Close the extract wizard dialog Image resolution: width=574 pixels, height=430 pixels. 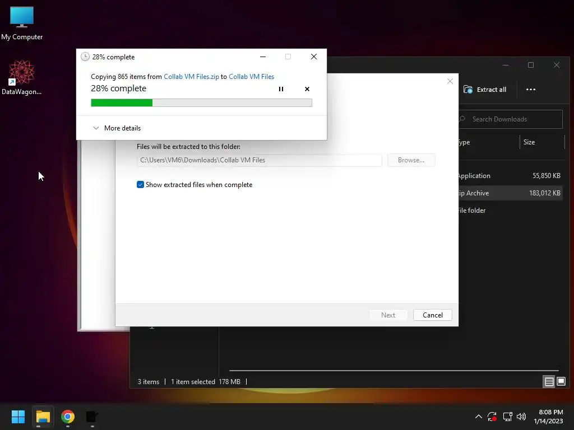click(x=450, y=81)
